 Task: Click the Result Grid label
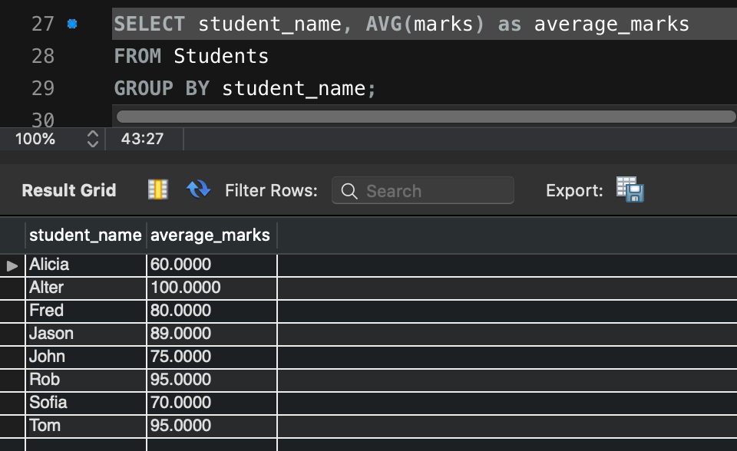pos(69,190)
